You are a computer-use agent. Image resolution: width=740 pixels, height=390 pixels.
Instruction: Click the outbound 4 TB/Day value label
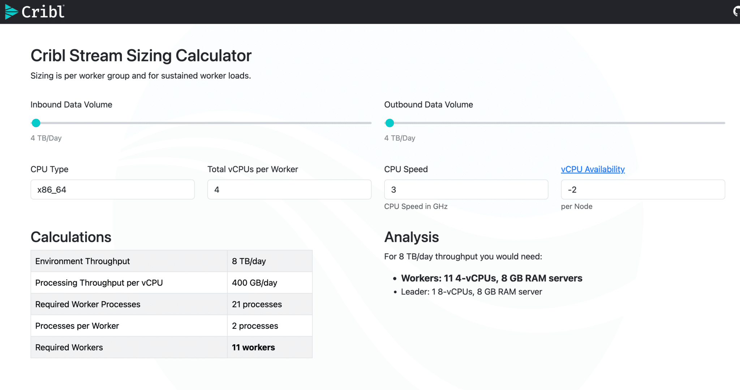click(400, 138)
